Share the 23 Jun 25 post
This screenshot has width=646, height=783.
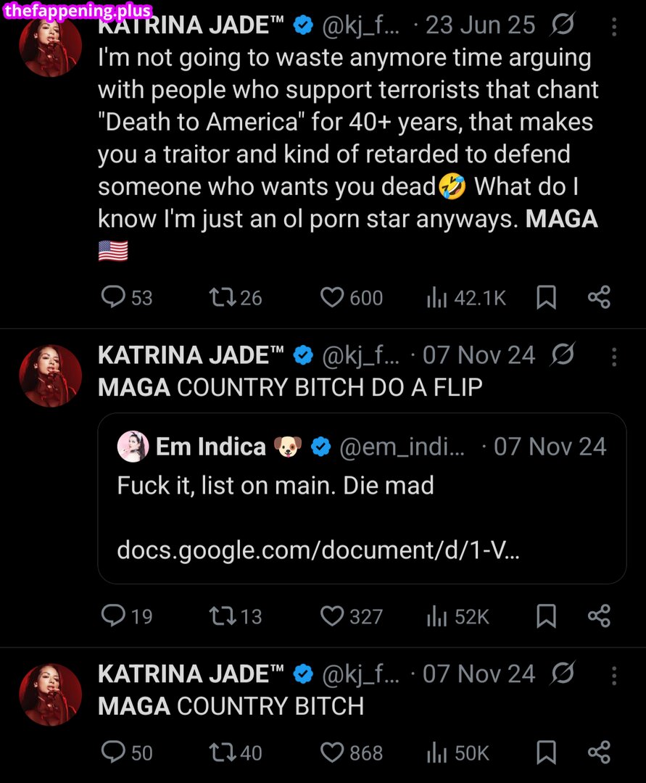click(599, 297)
